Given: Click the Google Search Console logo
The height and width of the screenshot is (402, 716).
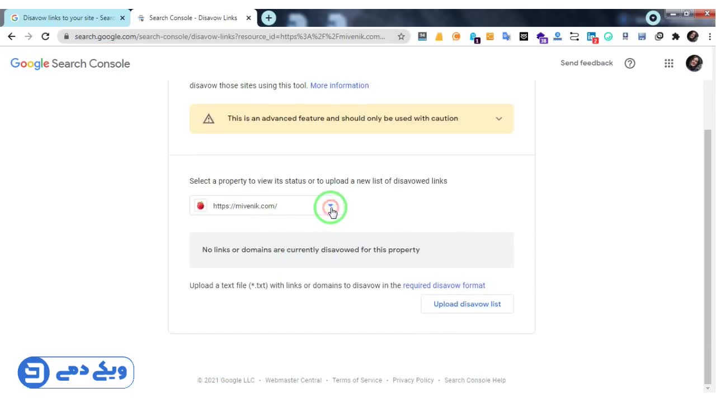Looking at the screenshot, I should pos(70,64).
